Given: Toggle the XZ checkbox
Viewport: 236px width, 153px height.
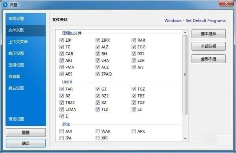Looking at the screenshot, I should point(98,103).
